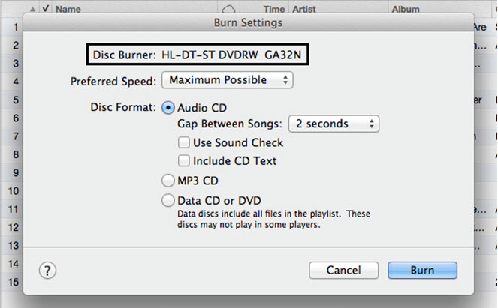Click the iCloud column header icon
The height and width of the screenshot is (308, 498).
[228, 9]
